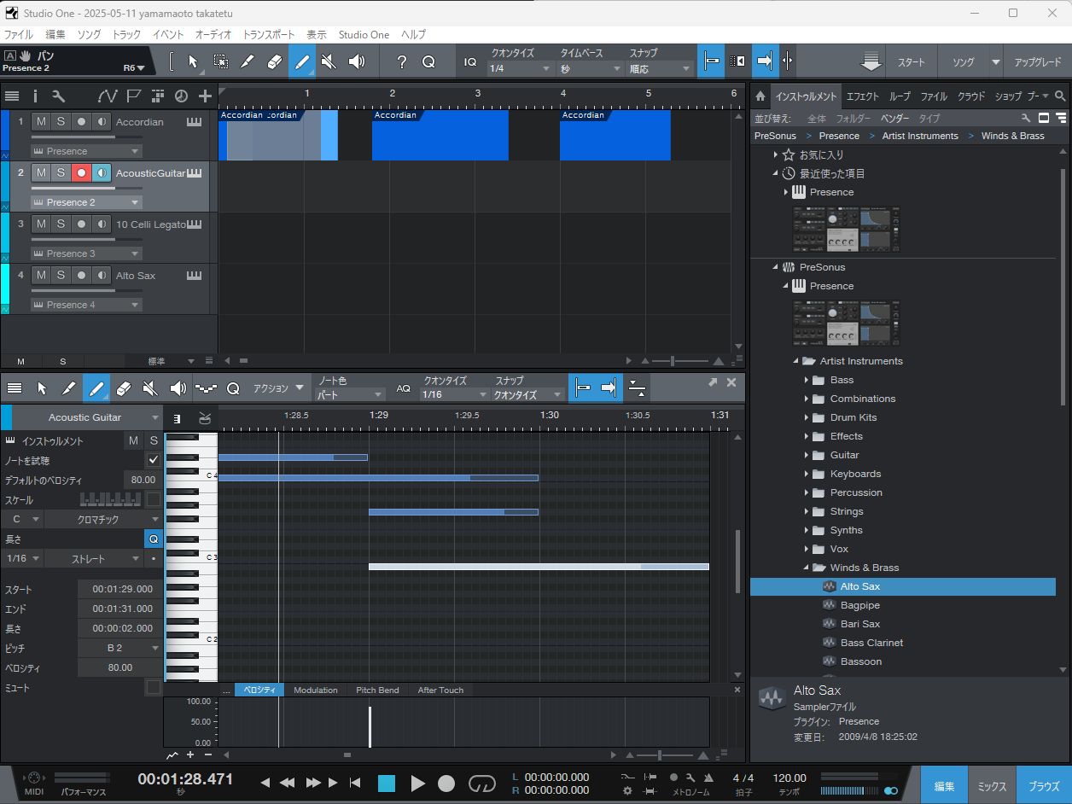Select the Modulation lane tab
Viewport: 1072px width, 804px height.
316,690
